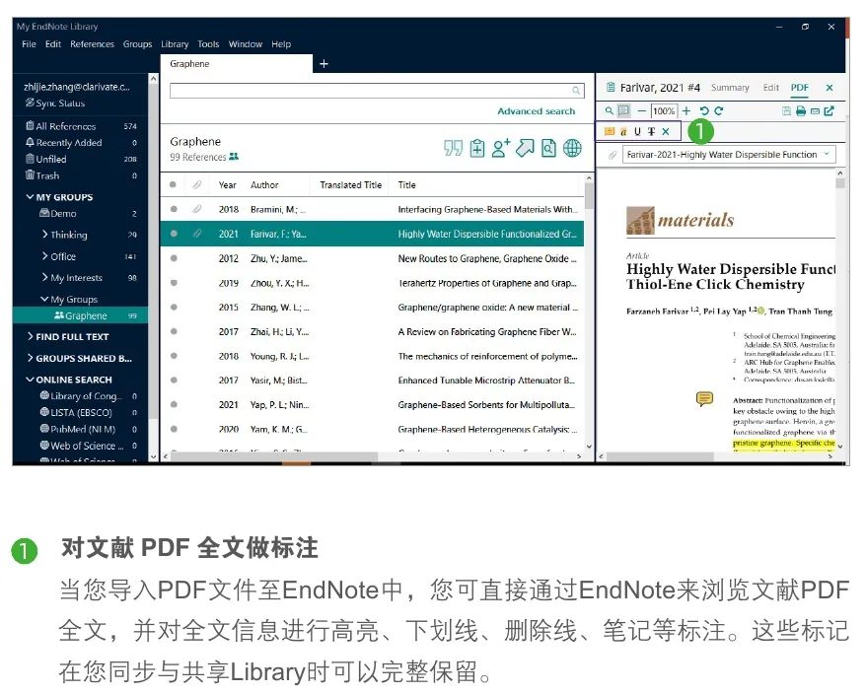The width and height of the screenshot is (866, 694).
Task: Sort references by Author column header
Action: (x=264, y=185)
